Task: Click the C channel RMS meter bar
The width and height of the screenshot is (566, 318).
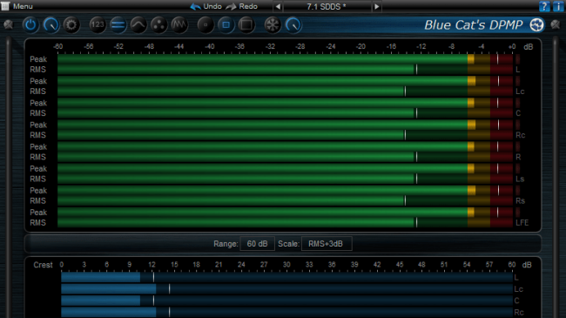Action: click(x=285, y=113)
